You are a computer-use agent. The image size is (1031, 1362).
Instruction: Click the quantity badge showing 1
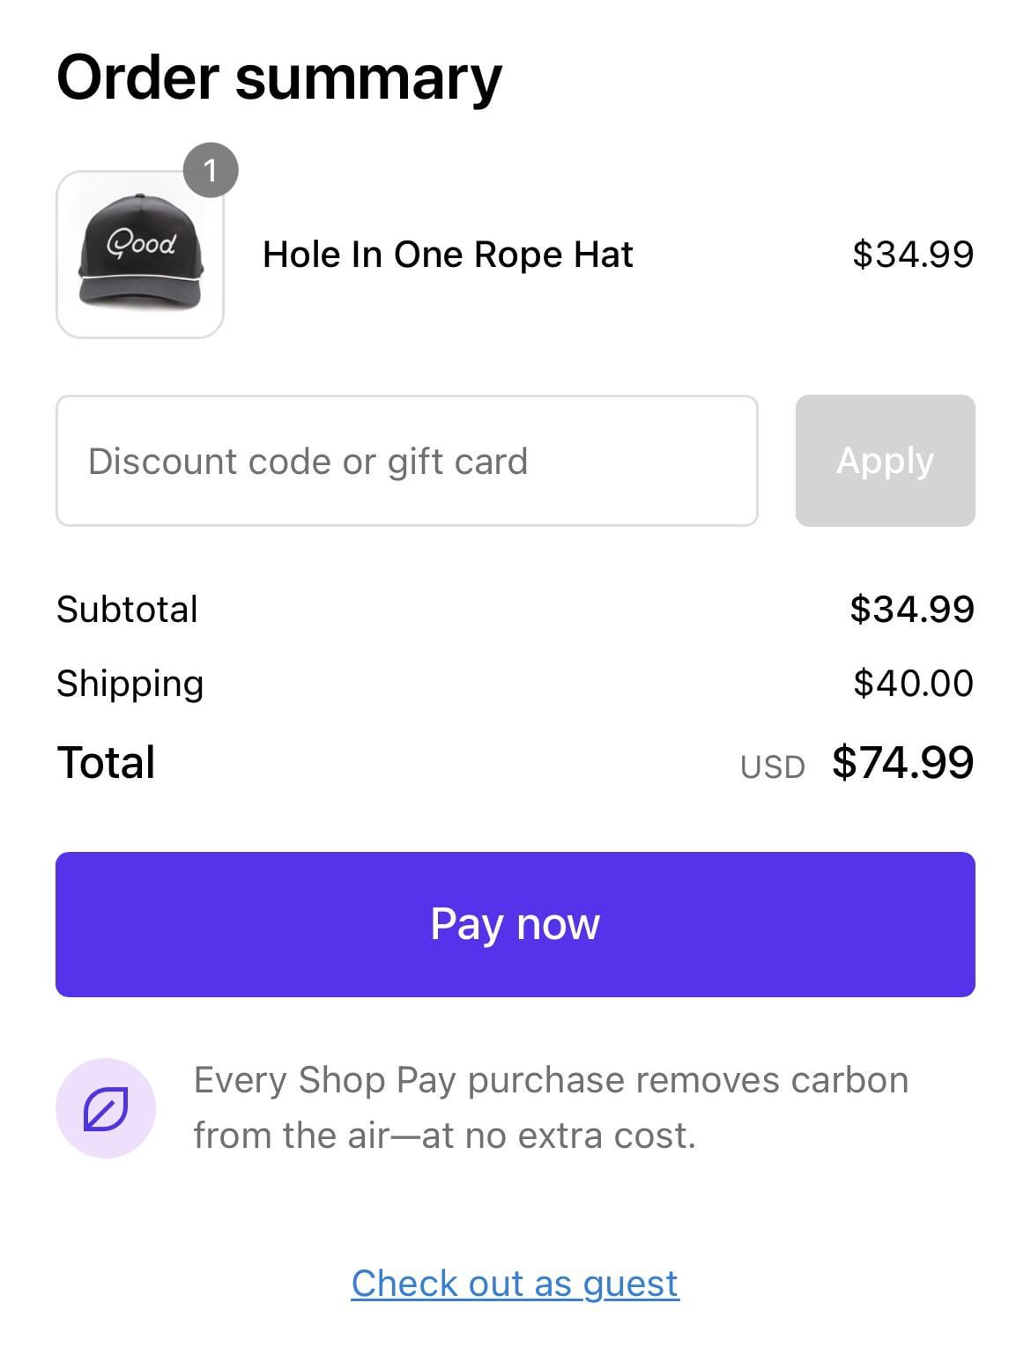tap(211, 169)
